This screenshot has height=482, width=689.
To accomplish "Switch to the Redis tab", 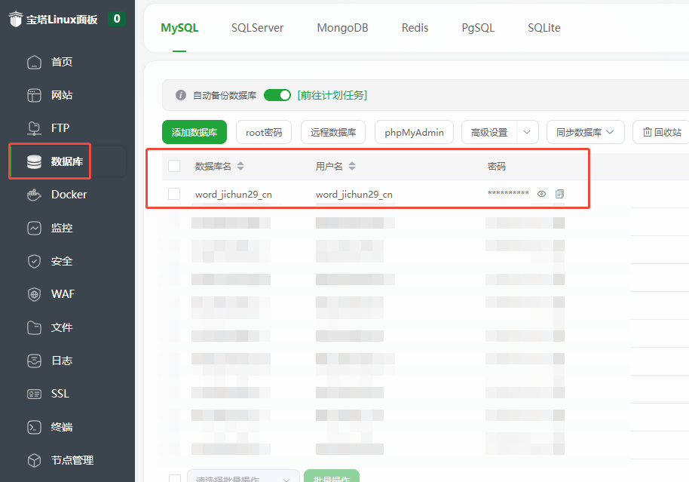I will [415, 28].
